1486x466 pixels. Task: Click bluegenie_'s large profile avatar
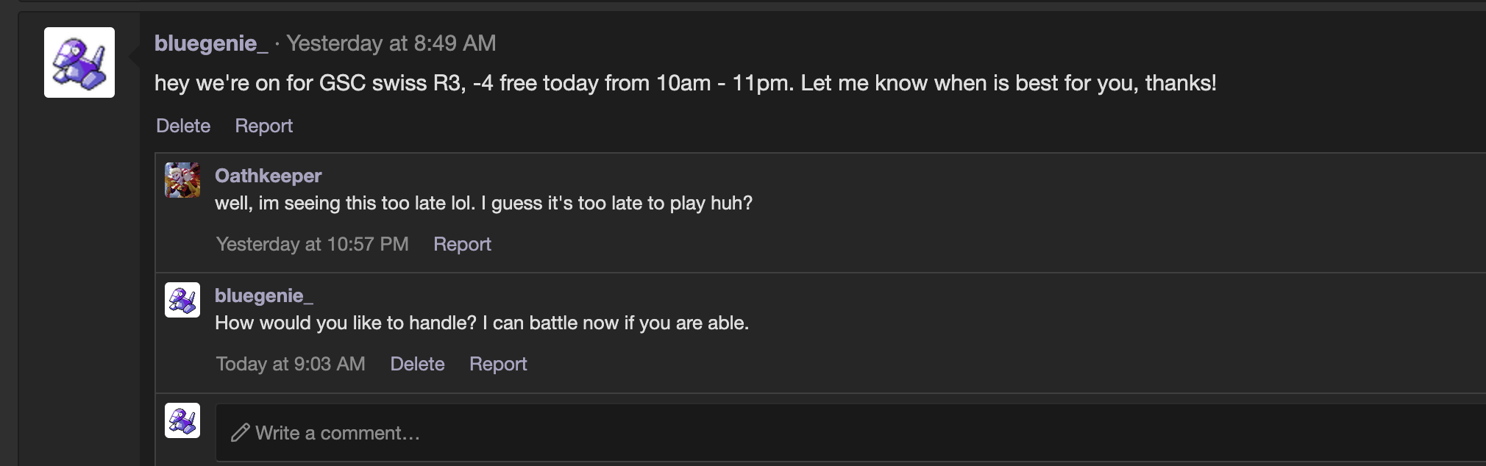79,62
